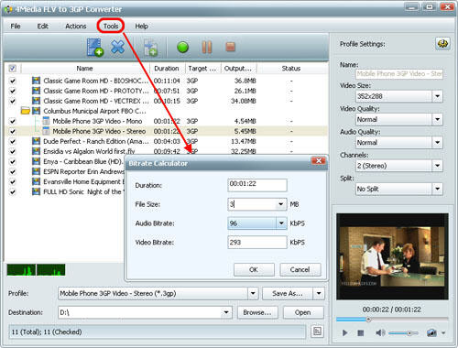Viewport: 458px width, 348px height.
Task: Click file icon of Ensidia vs Algalon row
Action: [x=36, y=151]
